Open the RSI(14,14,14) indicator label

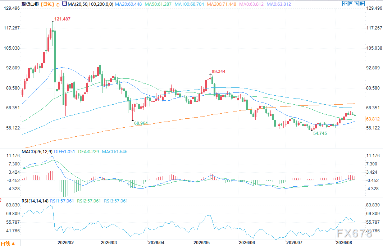pyautogui.click(x=35, y=201)
